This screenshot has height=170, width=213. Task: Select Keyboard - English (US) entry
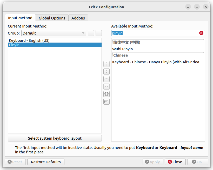(x=55, y=40)
